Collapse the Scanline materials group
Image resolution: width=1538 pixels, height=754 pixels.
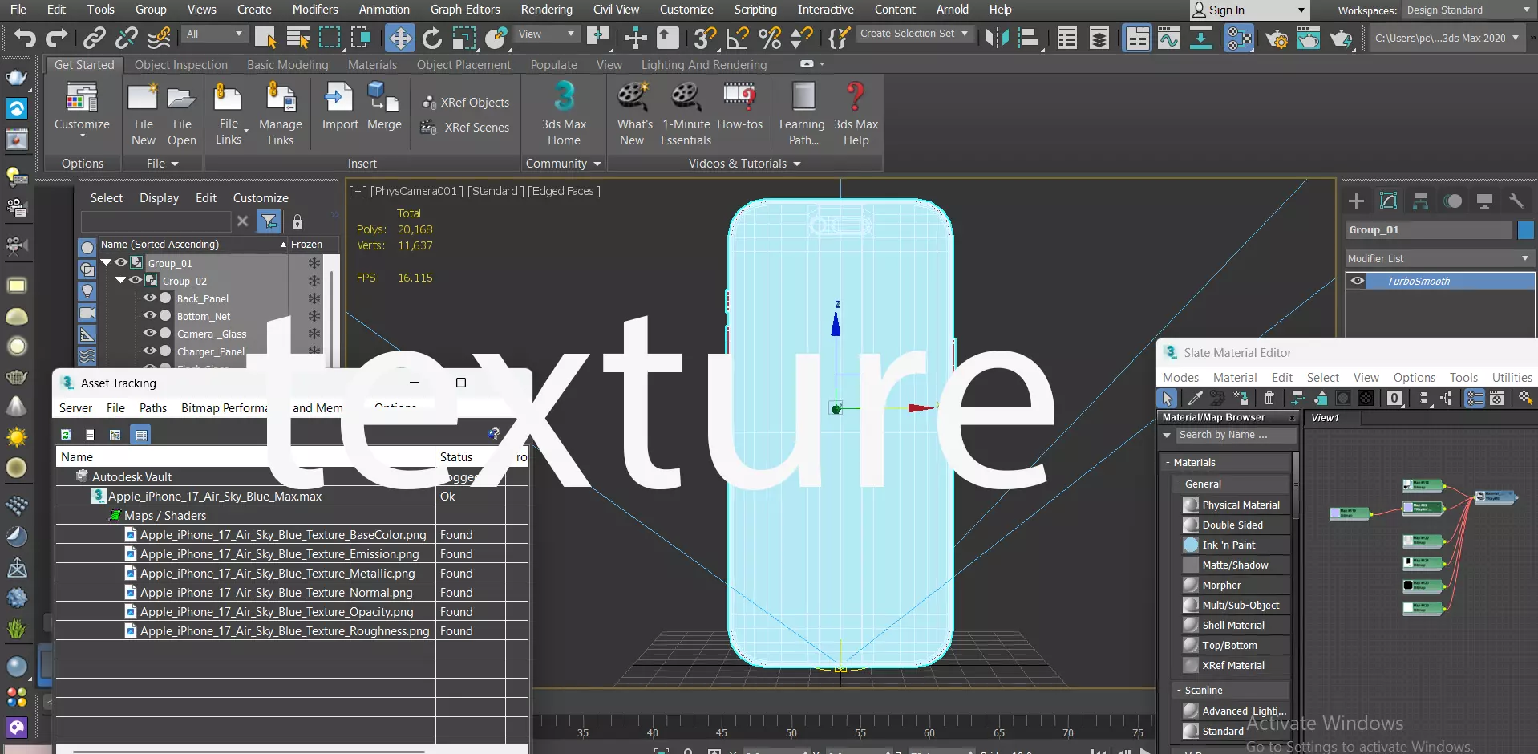1180,690
